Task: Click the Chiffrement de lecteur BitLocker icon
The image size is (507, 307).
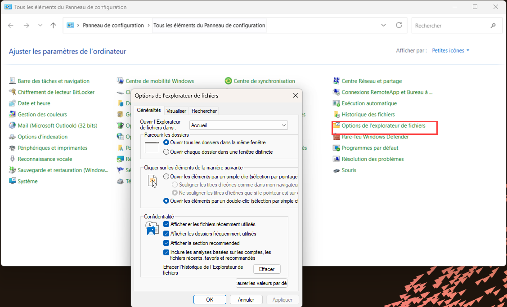Action: point(12,92)
